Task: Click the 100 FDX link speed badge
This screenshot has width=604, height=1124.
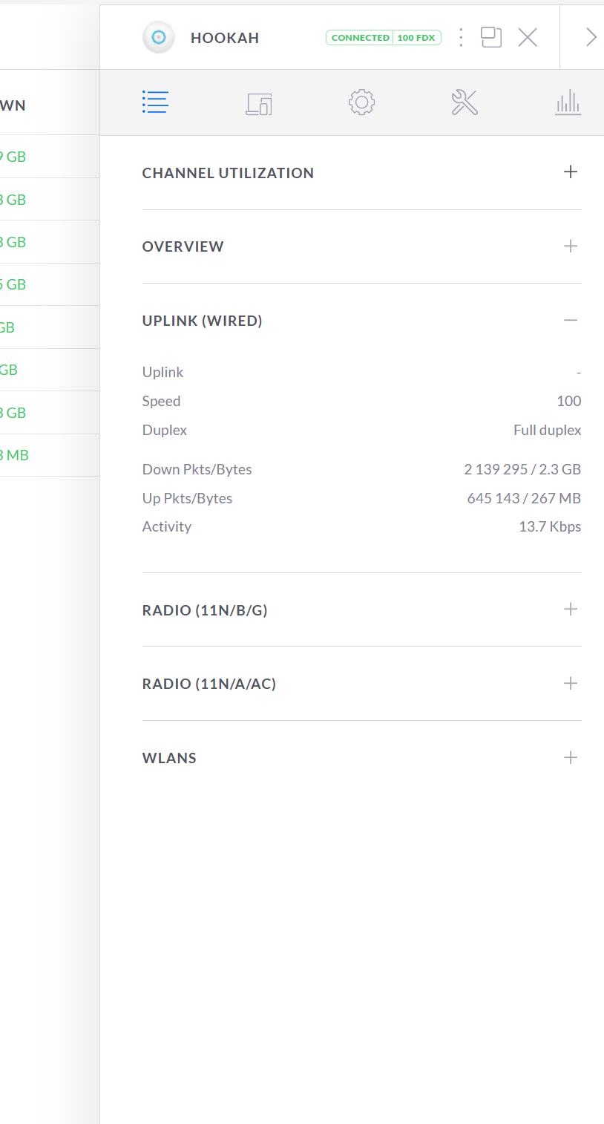Action: click(416, 38)
